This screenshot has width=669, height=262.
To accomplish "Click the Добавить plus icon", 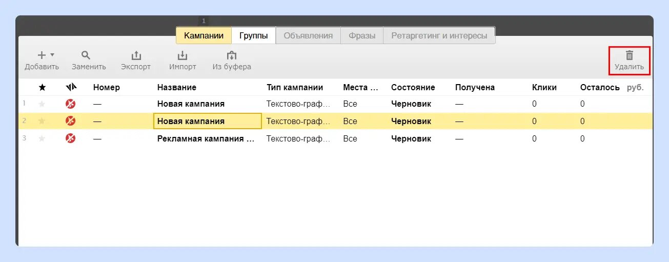I will (x=42, y=55).
